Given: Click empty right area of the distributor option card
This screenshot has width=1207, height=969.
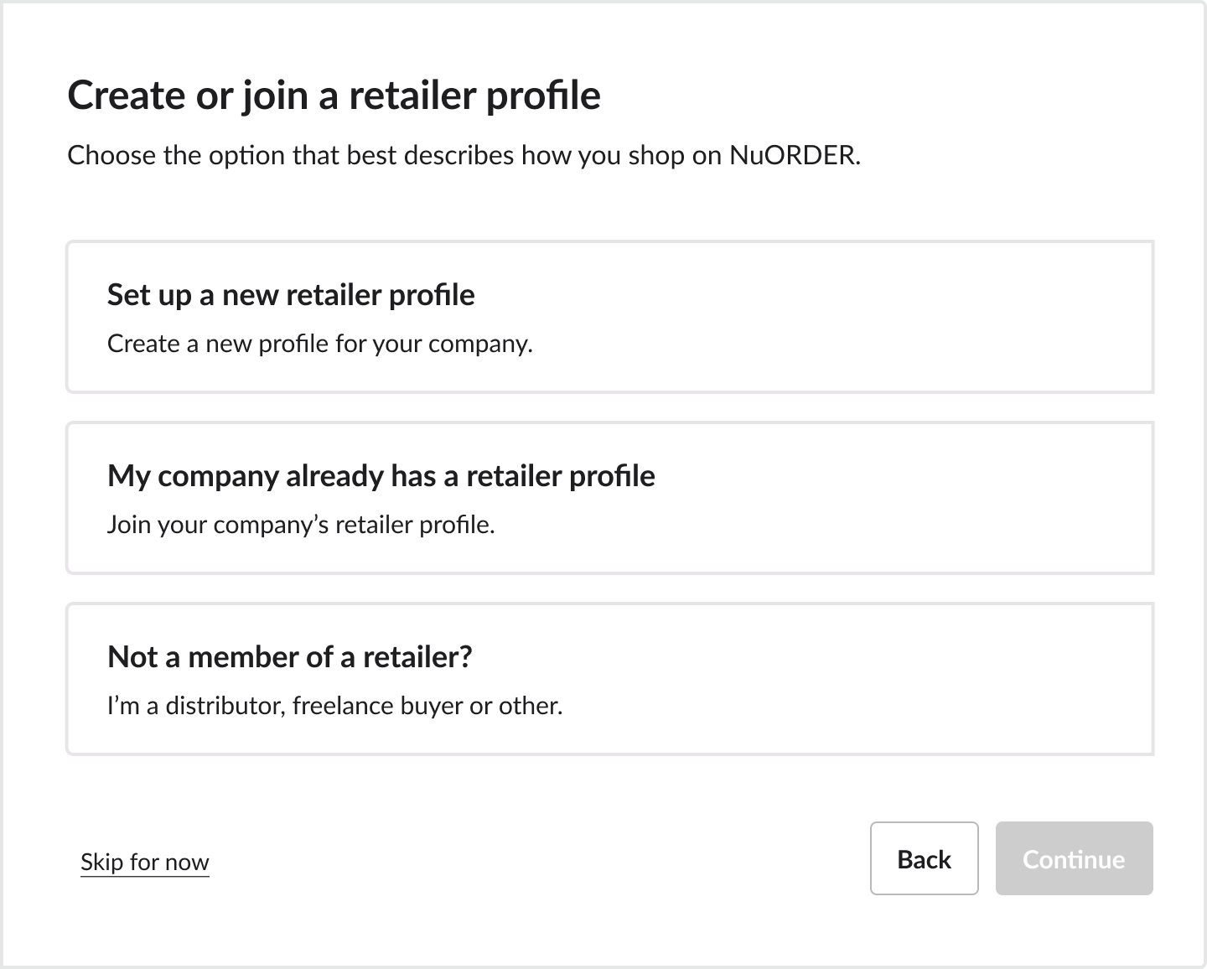Looking at the screenshot, I should pos(922,679).
